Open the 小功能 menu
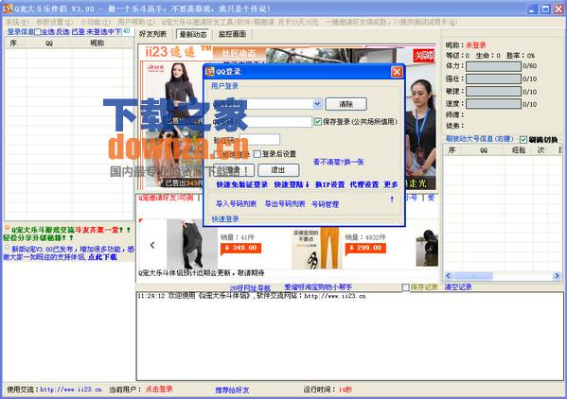This screenshot has height=399, width=567. click(x=95, y=22)
